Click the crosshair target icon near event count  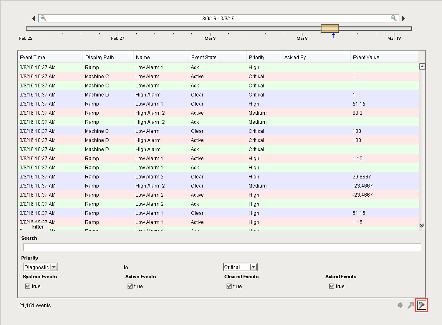point(400,305)
